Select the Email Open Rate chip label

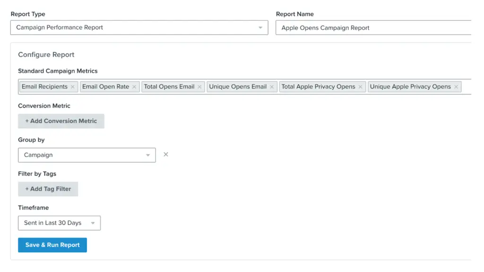pos(105,87)
